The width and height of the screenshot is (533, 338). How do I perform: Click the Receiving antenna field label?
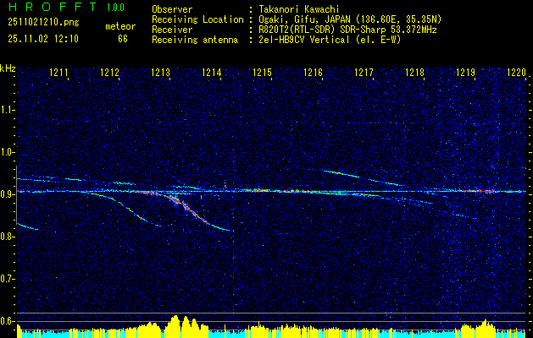[195, 40]
